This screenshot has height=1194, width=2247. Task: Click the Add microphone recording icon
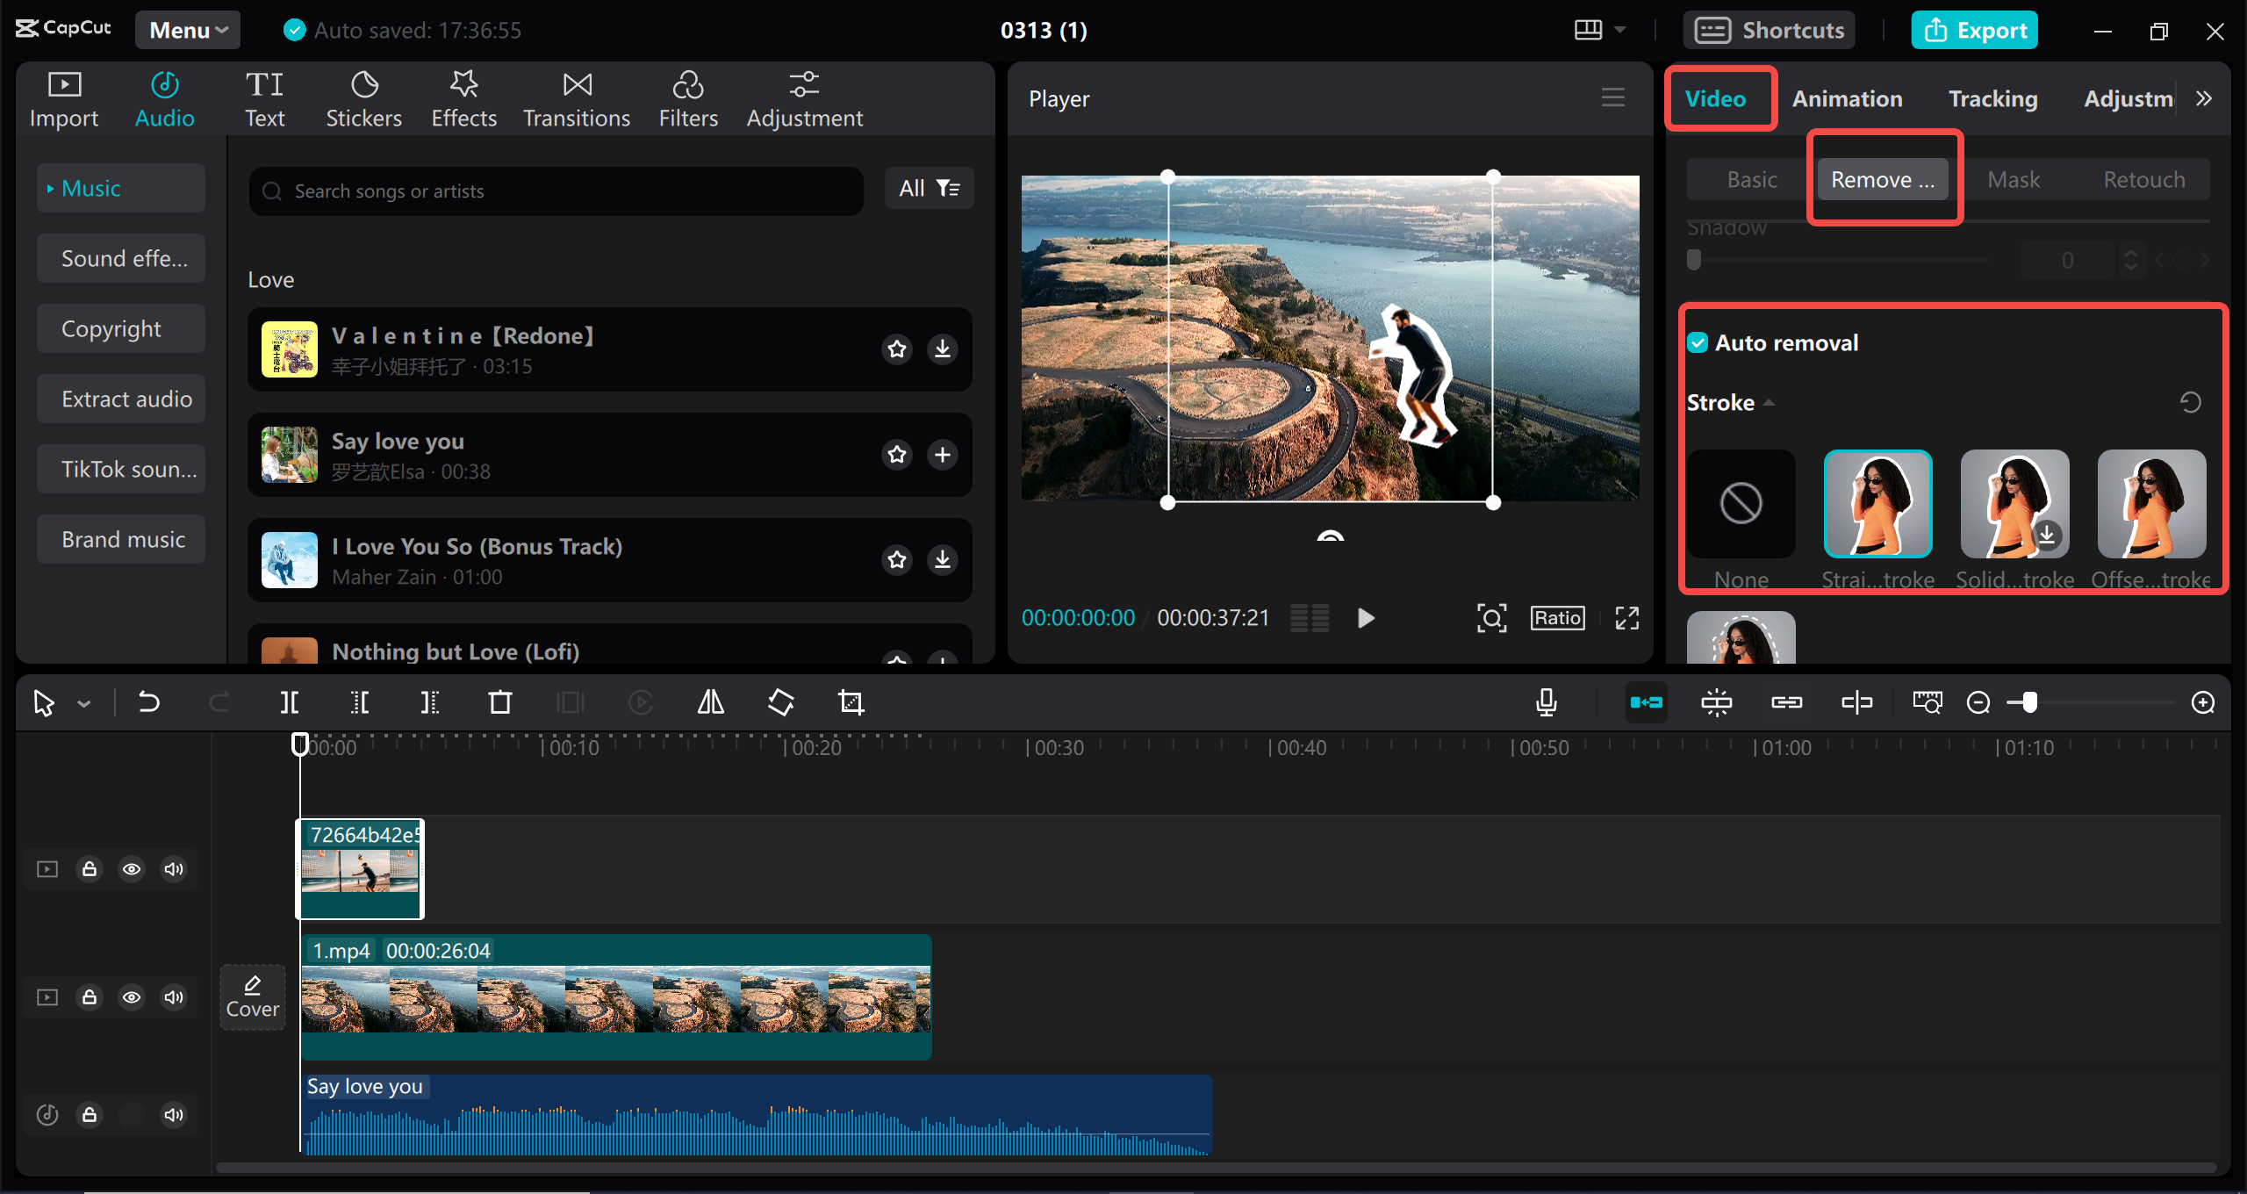coord(1547,701)
